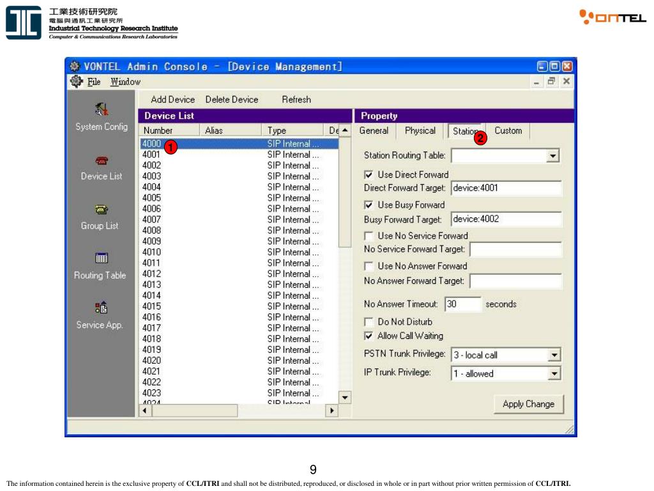Screen dimensions: 654x491
Task: Select device 4016 row
Action: 239,317
